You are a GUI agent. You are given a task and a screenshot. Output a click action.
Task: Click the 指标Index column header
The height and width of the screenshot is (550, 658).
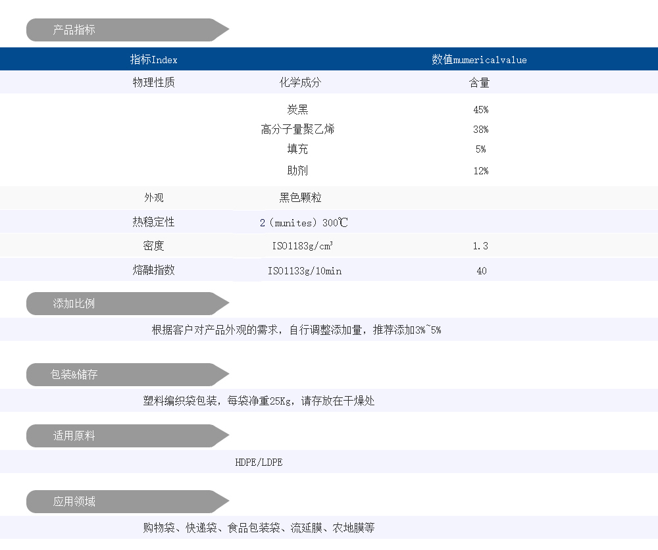click(x=154, y=60)
